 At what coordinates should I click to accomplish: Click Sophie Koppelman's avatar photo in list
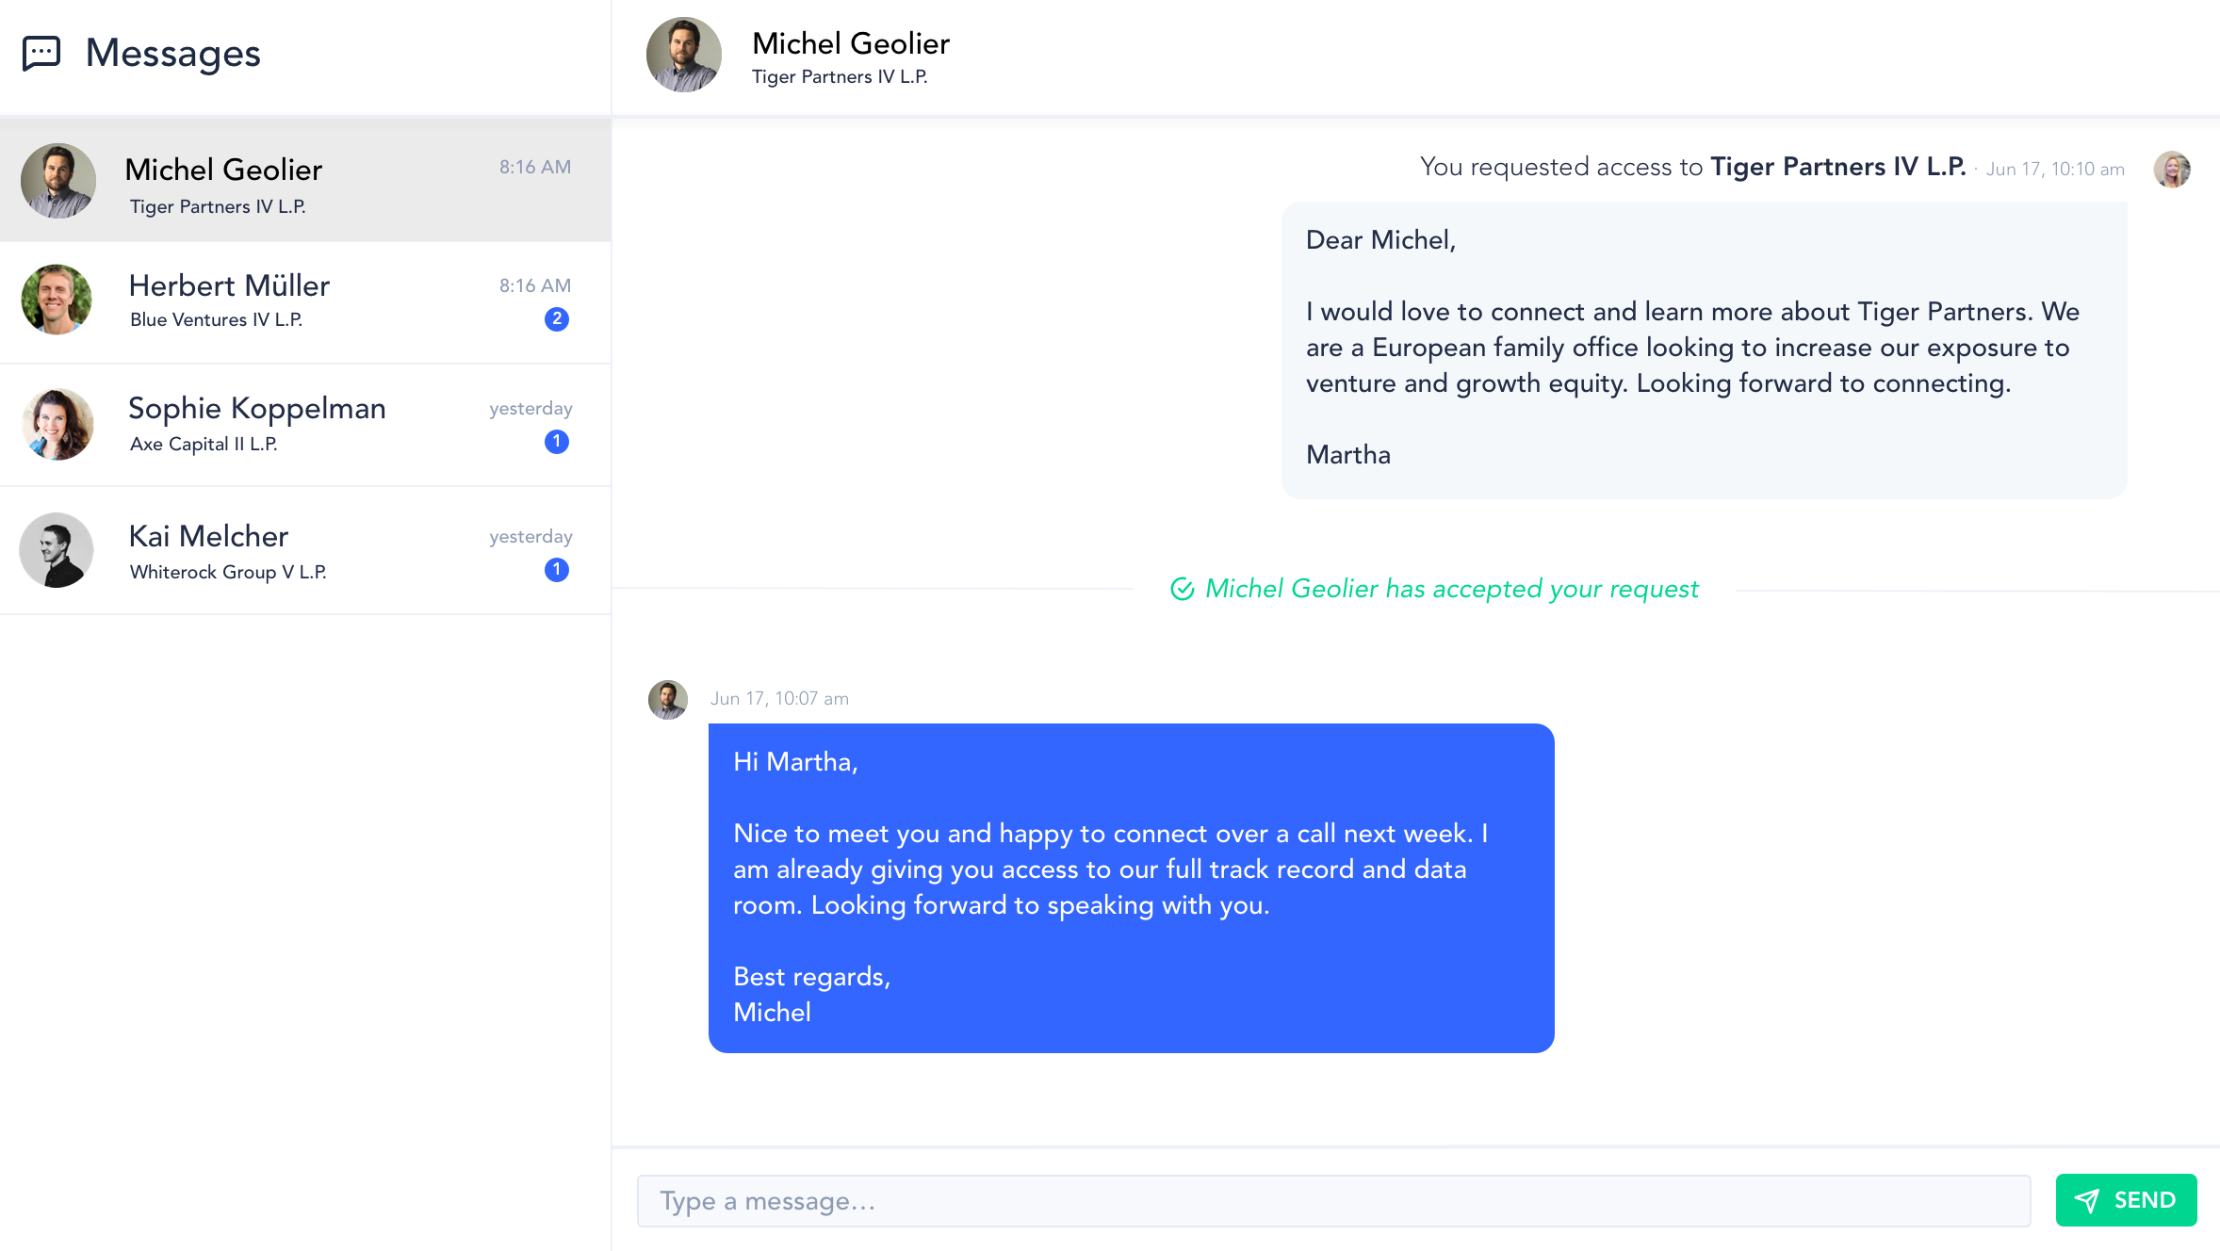click(57, 424)
